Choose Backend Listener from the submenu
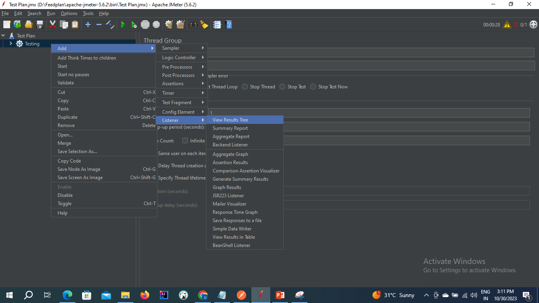 pyautogui.click(x=245, y=145)
